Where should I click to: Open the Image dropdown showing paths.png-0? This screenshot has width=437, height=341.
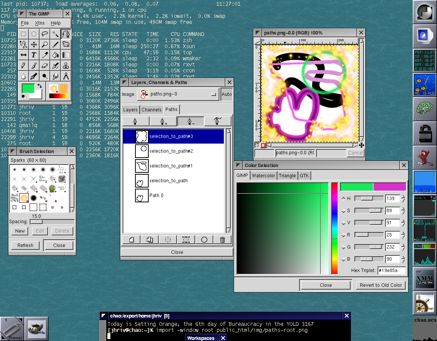[x=178, y=94]
